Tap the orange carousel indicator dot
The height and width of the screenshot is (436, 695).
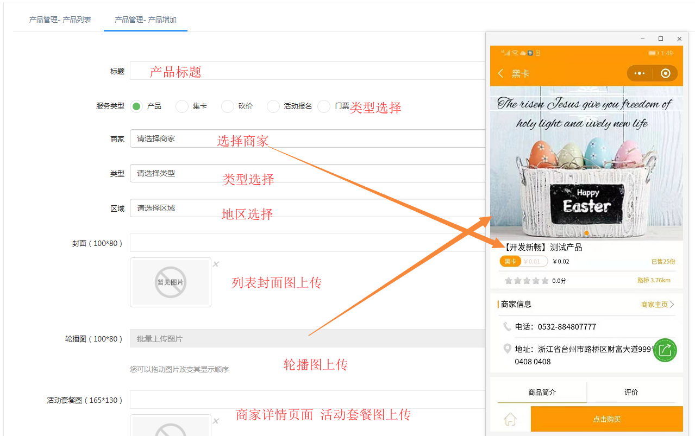[x=586, y=233]
